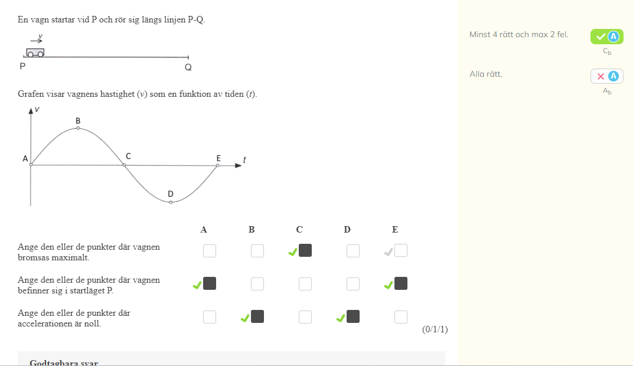Click the red X A badge

pos(606,76)
